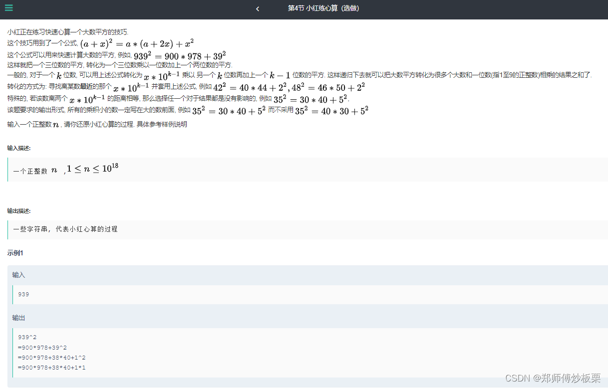
Task: Click the '输入' sample label
Action: point(18,275)
